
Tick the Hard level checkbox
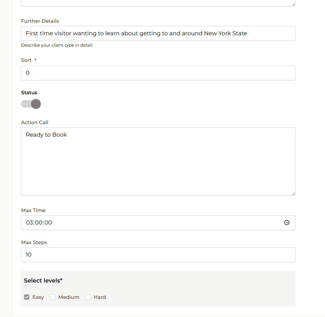tap(88, 297)
